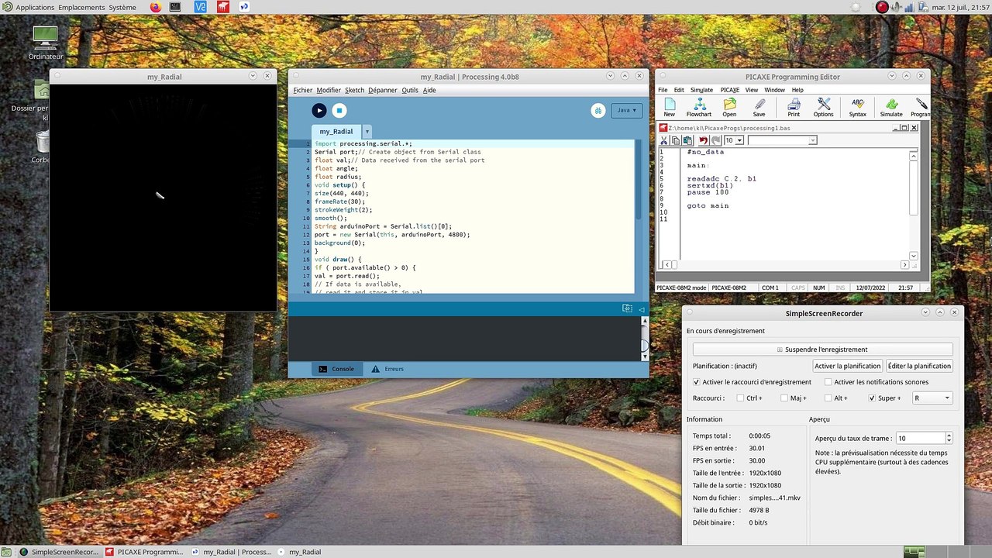This screenshot has height=558, width=992.
Task: Switch to the Console tab in Processing
Action: pyautogui.click(x=336, y=369)
